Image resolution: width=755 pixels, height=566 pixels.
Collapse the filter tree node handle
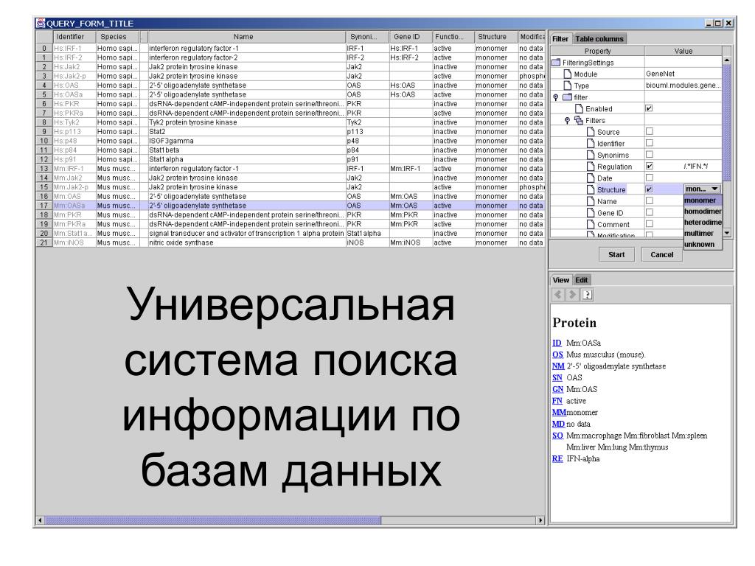coord(556,97)
